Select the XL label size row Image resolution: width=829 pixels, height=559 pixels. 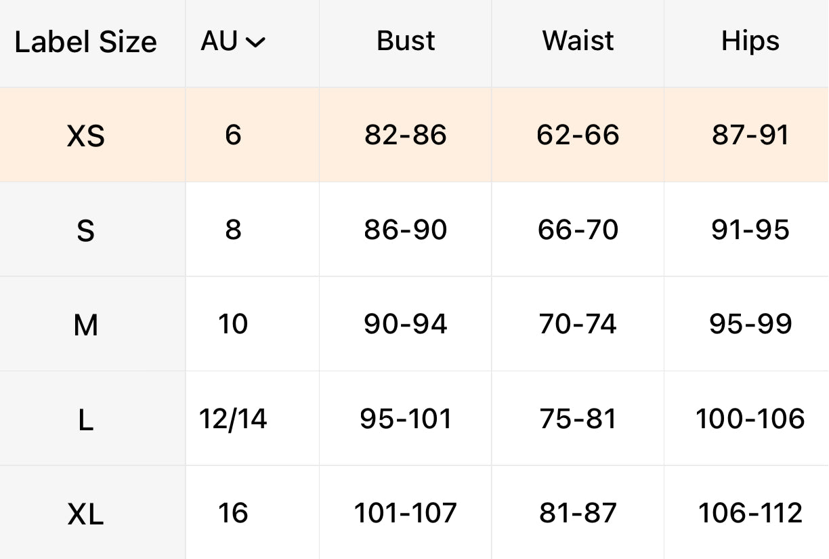(x=86, y=515)
